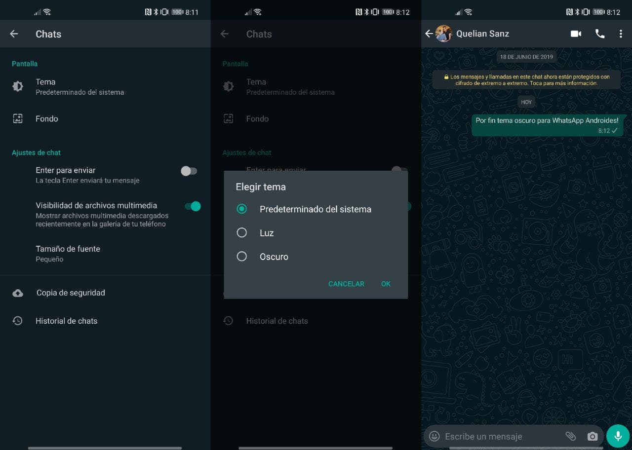Open Quelian Sanz profile picture
Screen dimensions: 632x450
click(x=444, y=34)
